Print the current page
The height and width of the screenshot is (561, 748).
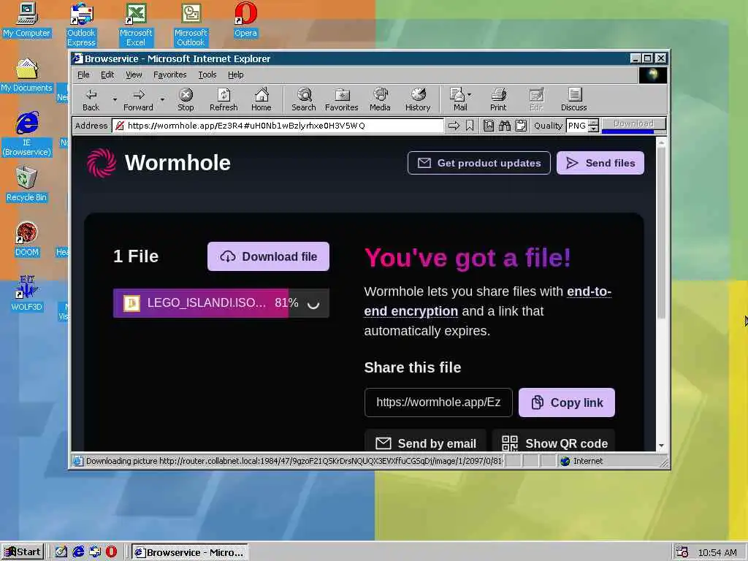coord(498,99)
